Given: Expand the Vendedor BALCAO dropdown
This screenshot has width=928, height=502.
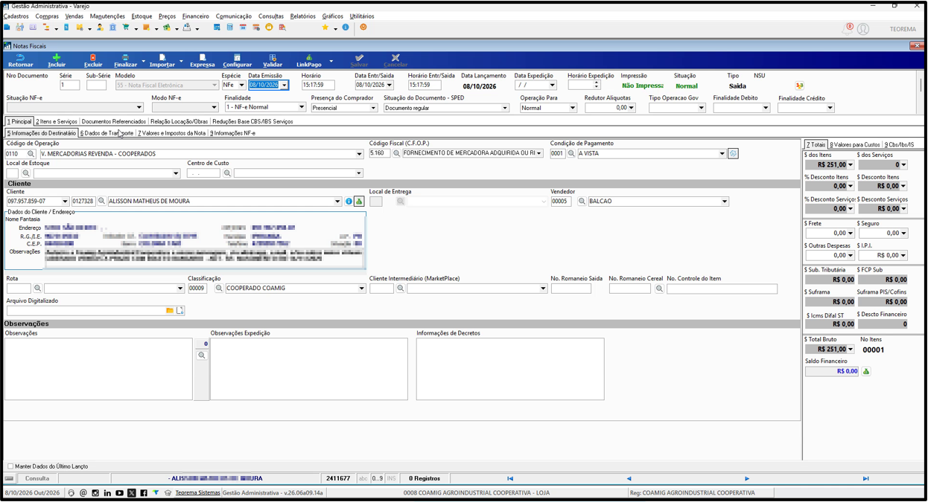Looking at the screenshot, I should 724,202.
